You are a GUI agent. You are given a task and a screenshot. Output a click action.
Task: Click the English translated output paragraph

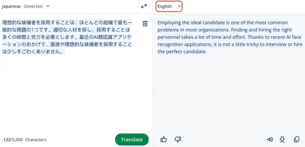[229, 37]
